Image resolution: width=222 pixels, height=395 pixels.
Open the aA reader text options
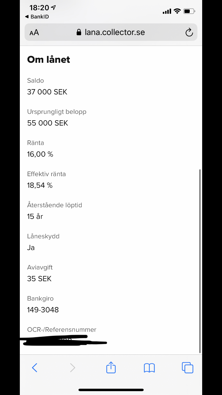tap(34, 32)
